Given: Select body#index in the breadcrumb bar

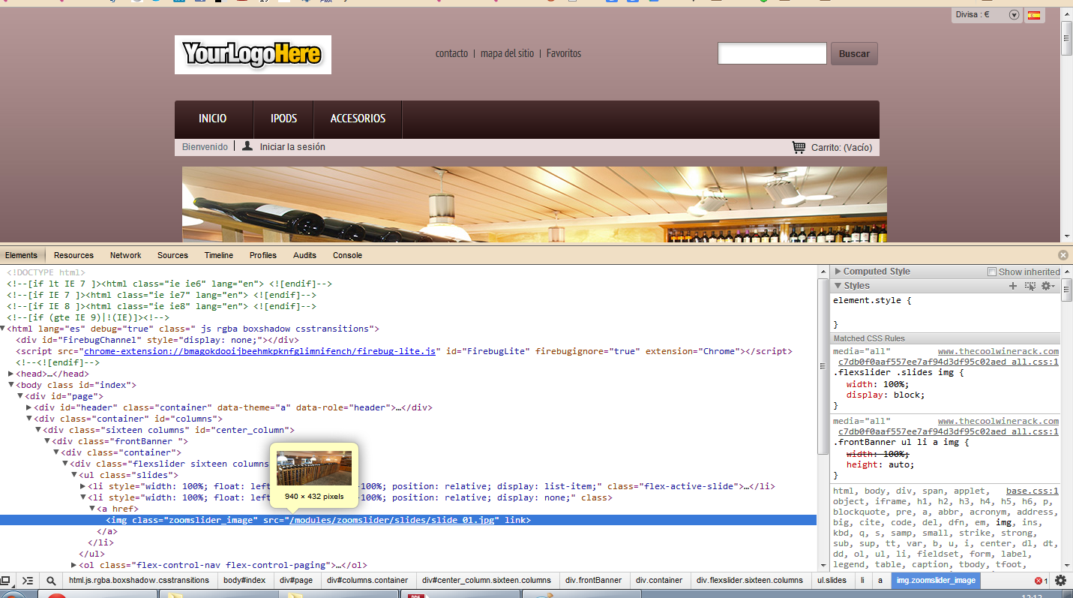Looking at the screenshot, I should (x=244, y=580).
